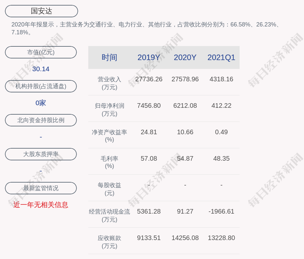Click net profit value 412.22
The width and height of the screenshot is (304, 259).
click(x=221, y=105)
